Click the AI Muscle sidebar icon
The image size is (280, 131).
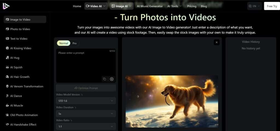pos(8,106)
